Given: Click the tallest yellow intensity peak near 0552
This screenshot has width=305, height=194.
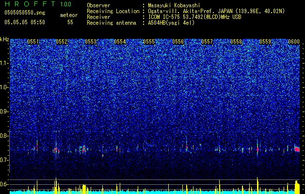Looking at the screenshot, I should pos(56,186).
